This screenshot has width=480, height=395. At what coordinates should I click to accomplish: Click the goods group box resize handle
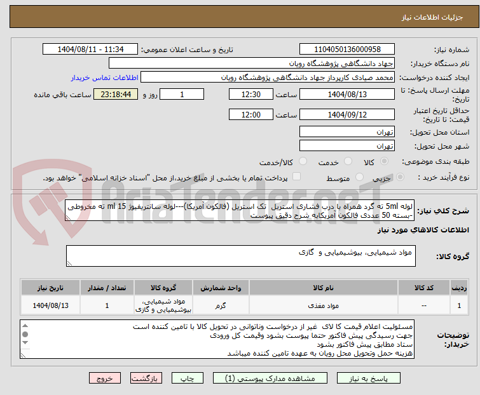pos(70,263)
